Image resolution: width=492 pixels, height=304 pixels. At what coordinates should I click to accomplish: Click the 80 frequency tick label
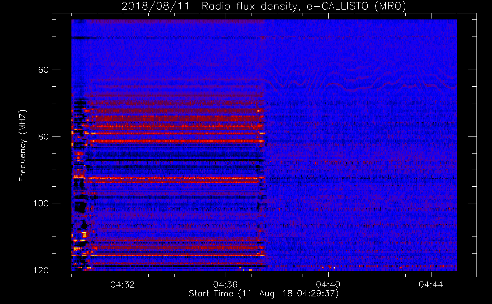click(x=43, y=136)
